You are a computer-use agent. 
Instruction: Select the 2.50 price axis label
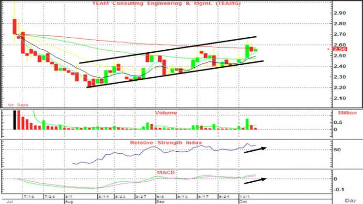click(340, 56)
